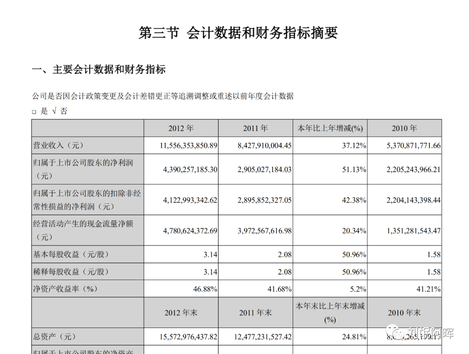Select the 2010 年 column header

pos(404,128)
